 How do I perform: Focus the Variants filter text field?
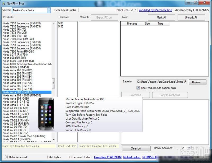[x=99, y=146]
